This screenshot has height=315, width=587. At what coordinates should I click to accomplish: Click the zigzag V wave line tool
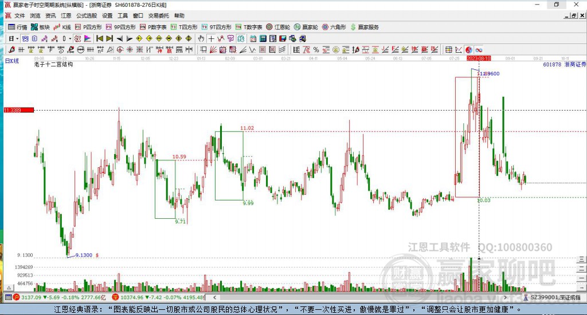[252, 50]
